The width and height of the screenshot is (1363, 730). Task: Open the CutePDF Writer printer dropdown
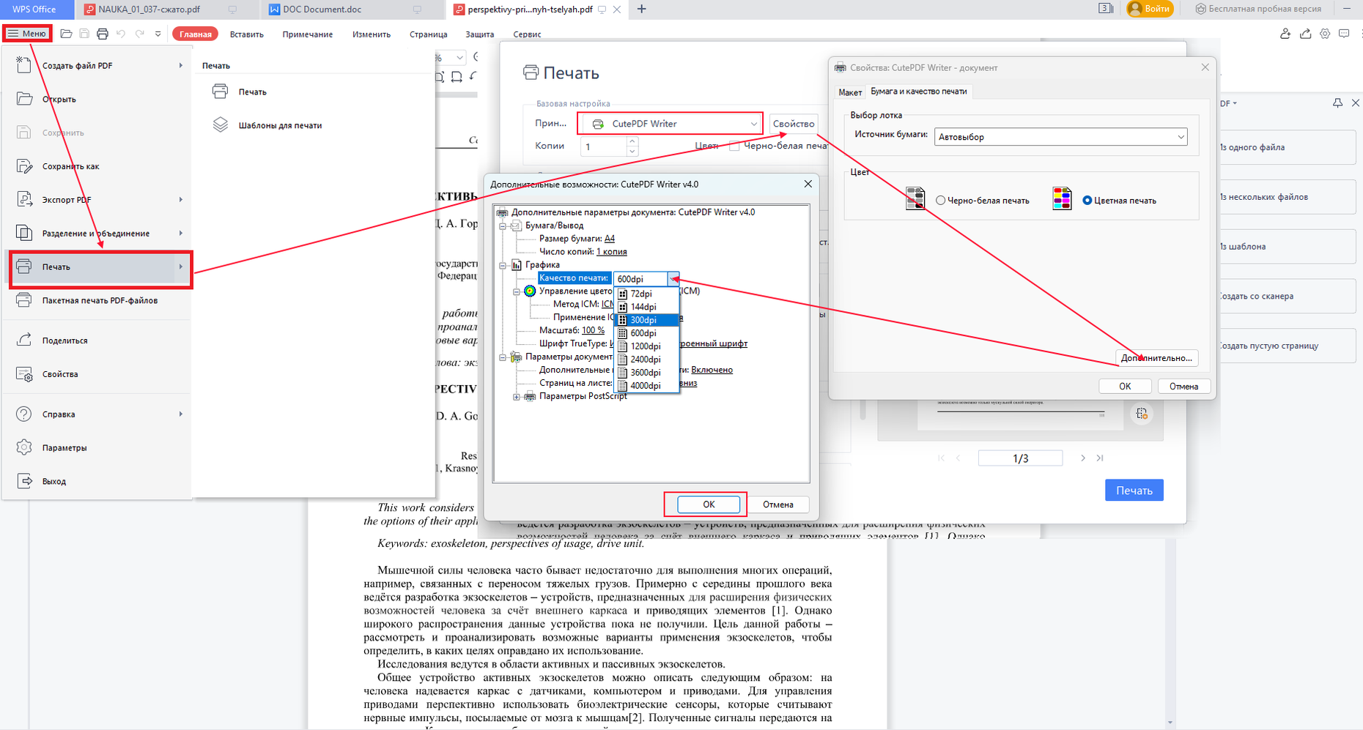(670, 124)
